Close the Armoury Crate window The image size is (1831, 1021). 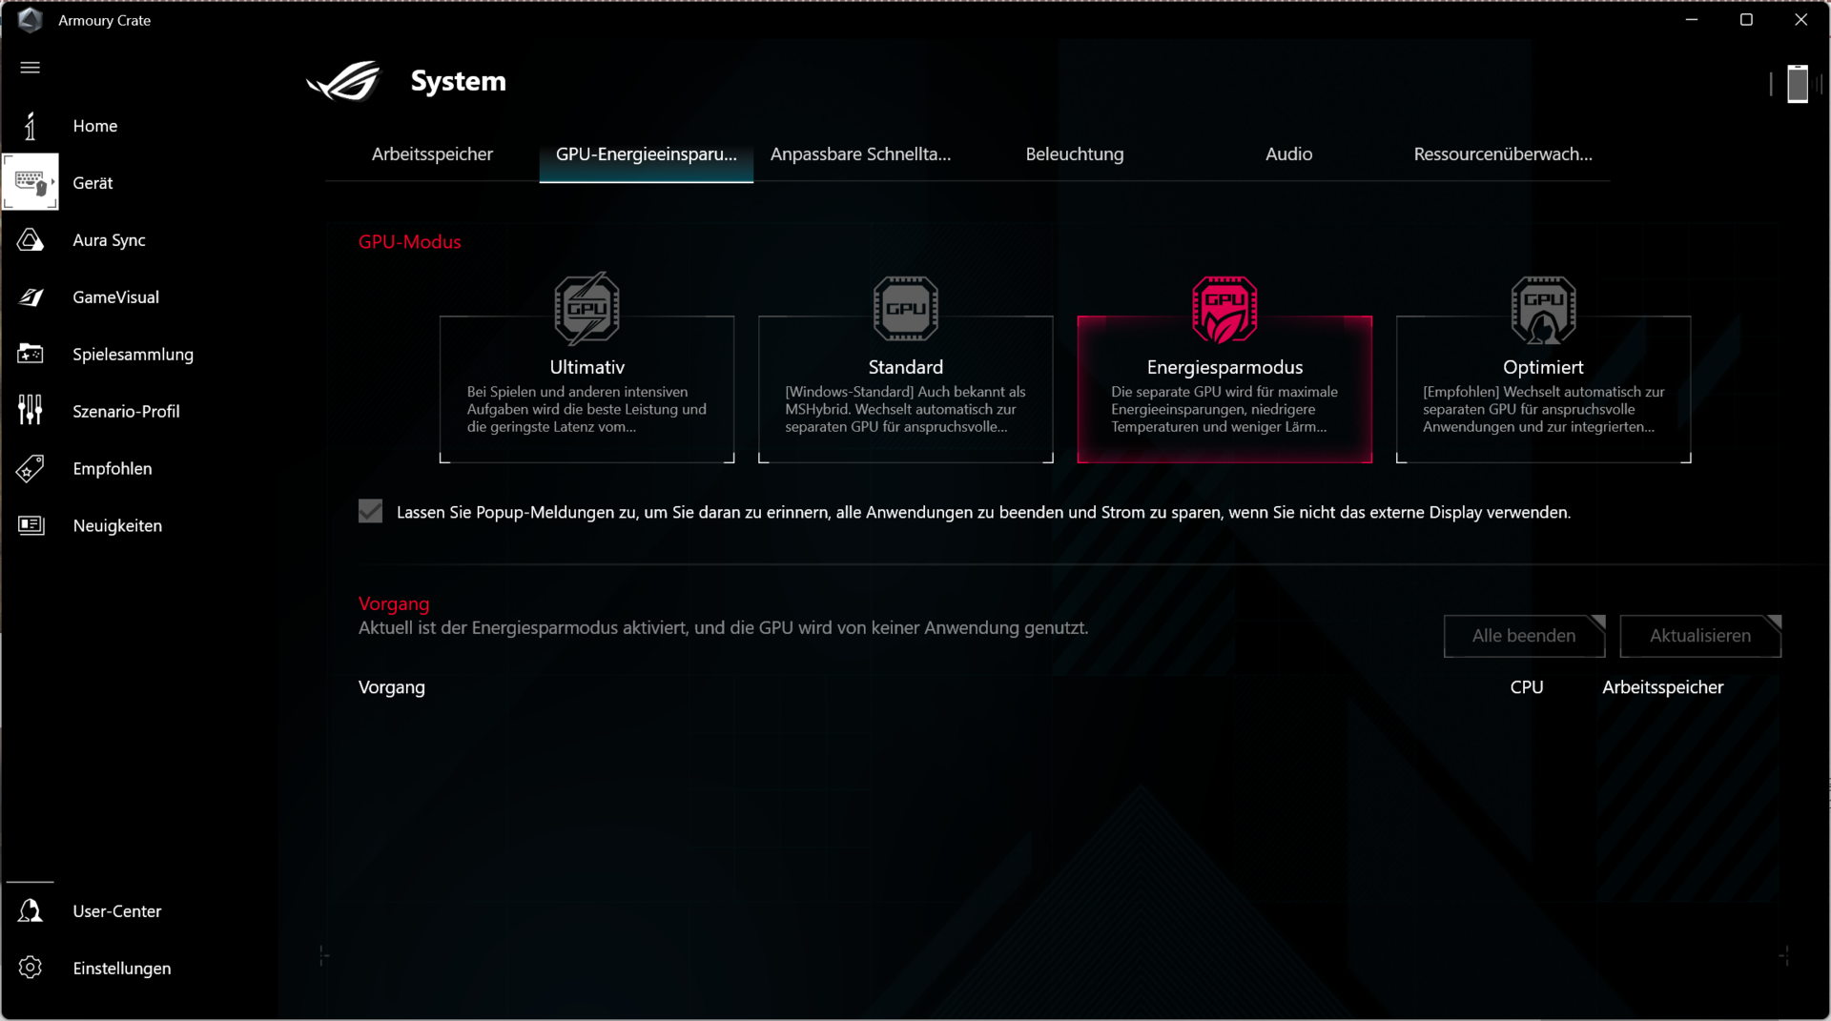[x=1800, y=20]
